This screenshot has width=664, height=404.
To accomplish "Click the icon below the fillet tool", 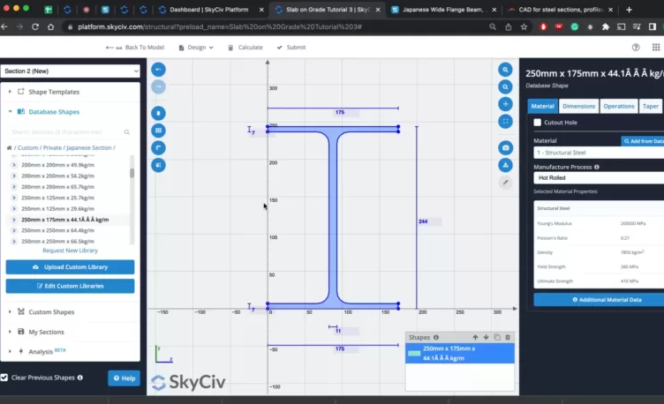I will (158, 165).
